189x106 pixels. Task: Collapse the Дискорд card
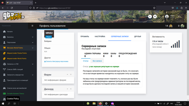pyautogui.click(x=67, y=89)
